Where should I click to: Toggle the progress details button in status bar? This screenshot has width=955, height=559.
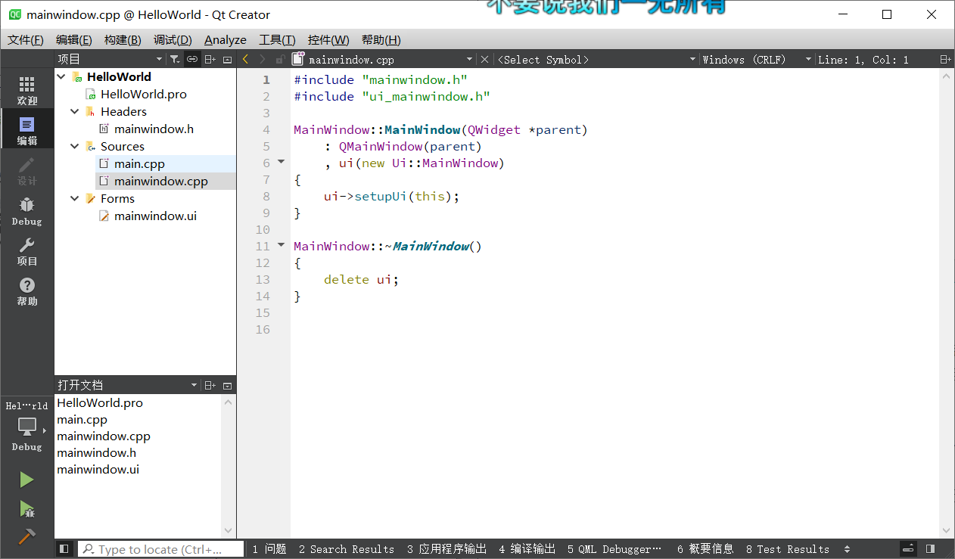click(909, 548)
